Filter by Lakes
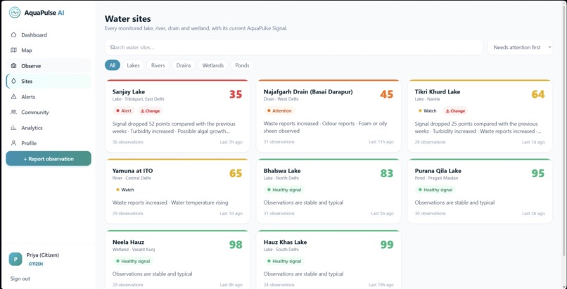Image resolution: width=567 pixels, height=289 pixels. click(133, 65)
